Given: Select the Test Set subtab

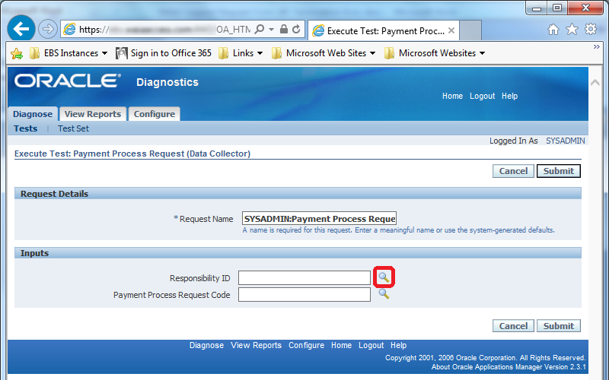Looking at the screenshot, I should coord(73,128).
